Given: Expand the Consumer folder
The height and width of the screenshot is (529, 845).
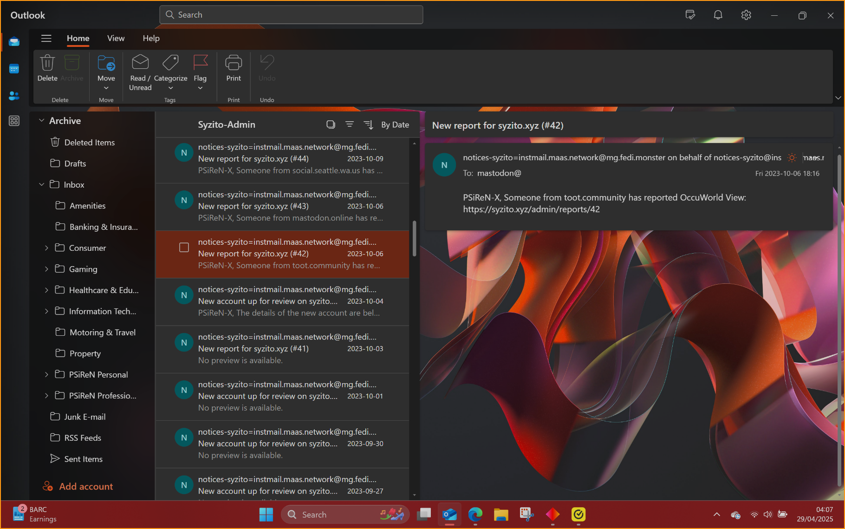Looking at the screenshot, I should point(46,248).
